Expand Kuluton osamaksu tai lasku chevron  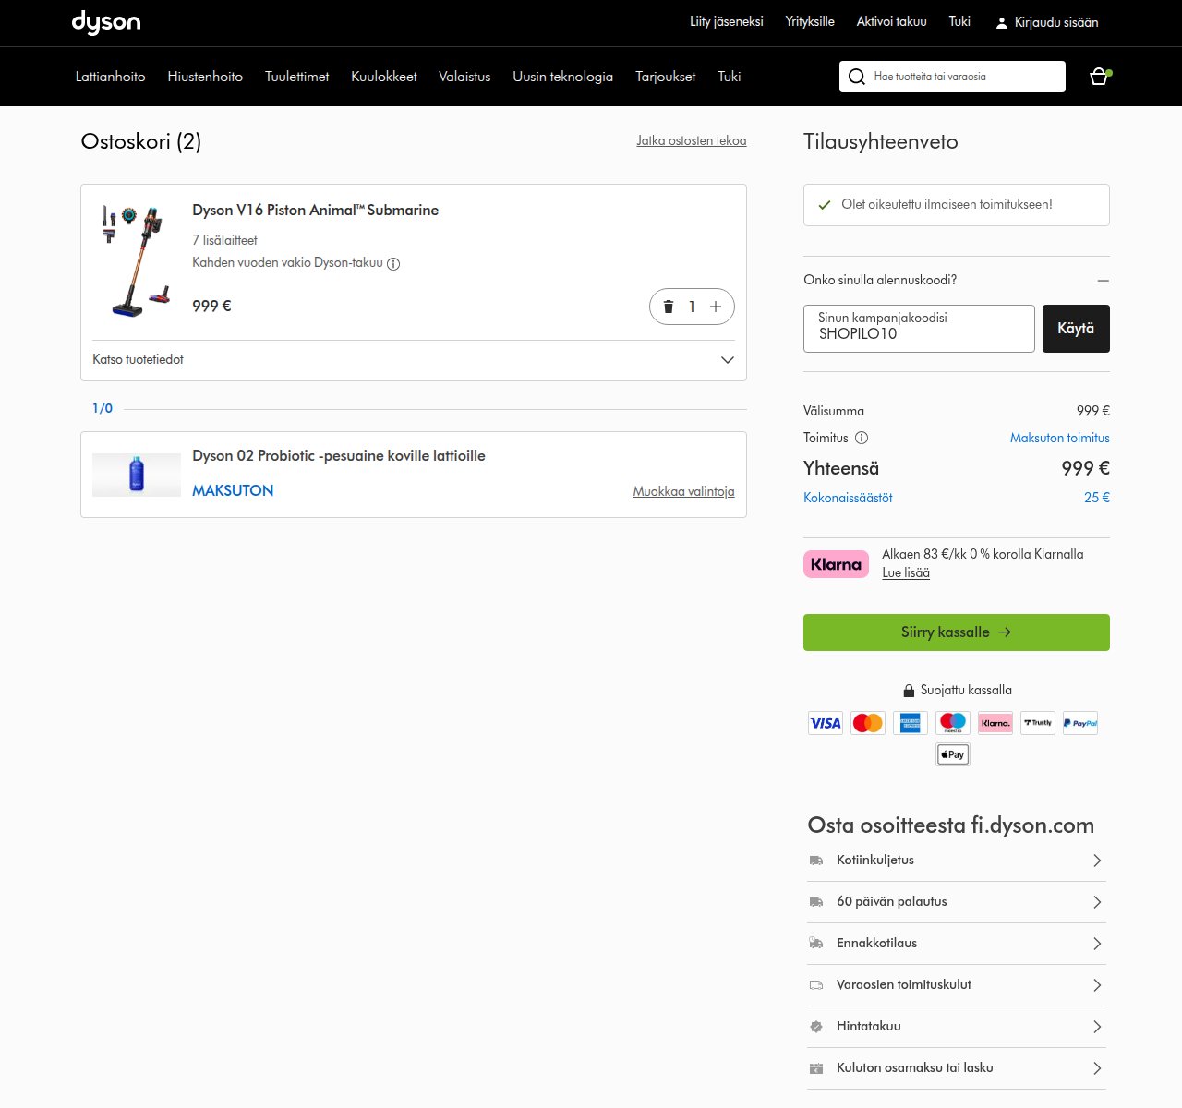1097,1068
